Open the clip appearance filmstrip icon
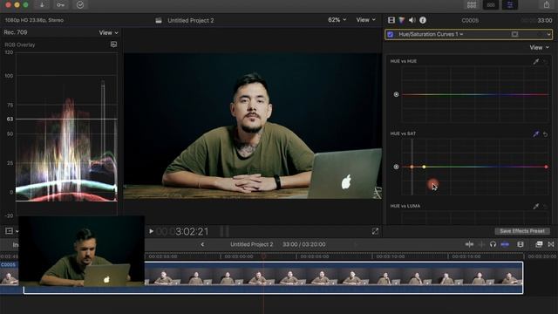 tap(521, 244)
